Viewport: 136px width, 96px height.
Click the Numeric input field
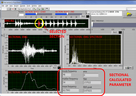pos(21,15)
